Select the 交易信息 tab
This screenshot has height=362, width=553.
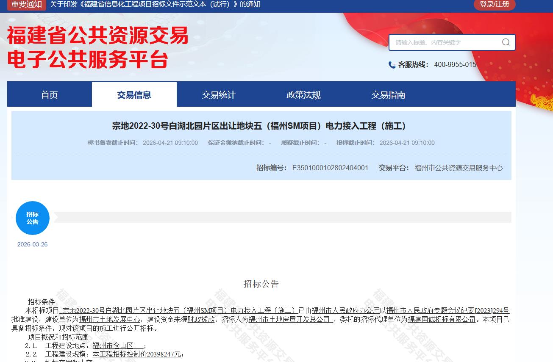pos(134,95)
